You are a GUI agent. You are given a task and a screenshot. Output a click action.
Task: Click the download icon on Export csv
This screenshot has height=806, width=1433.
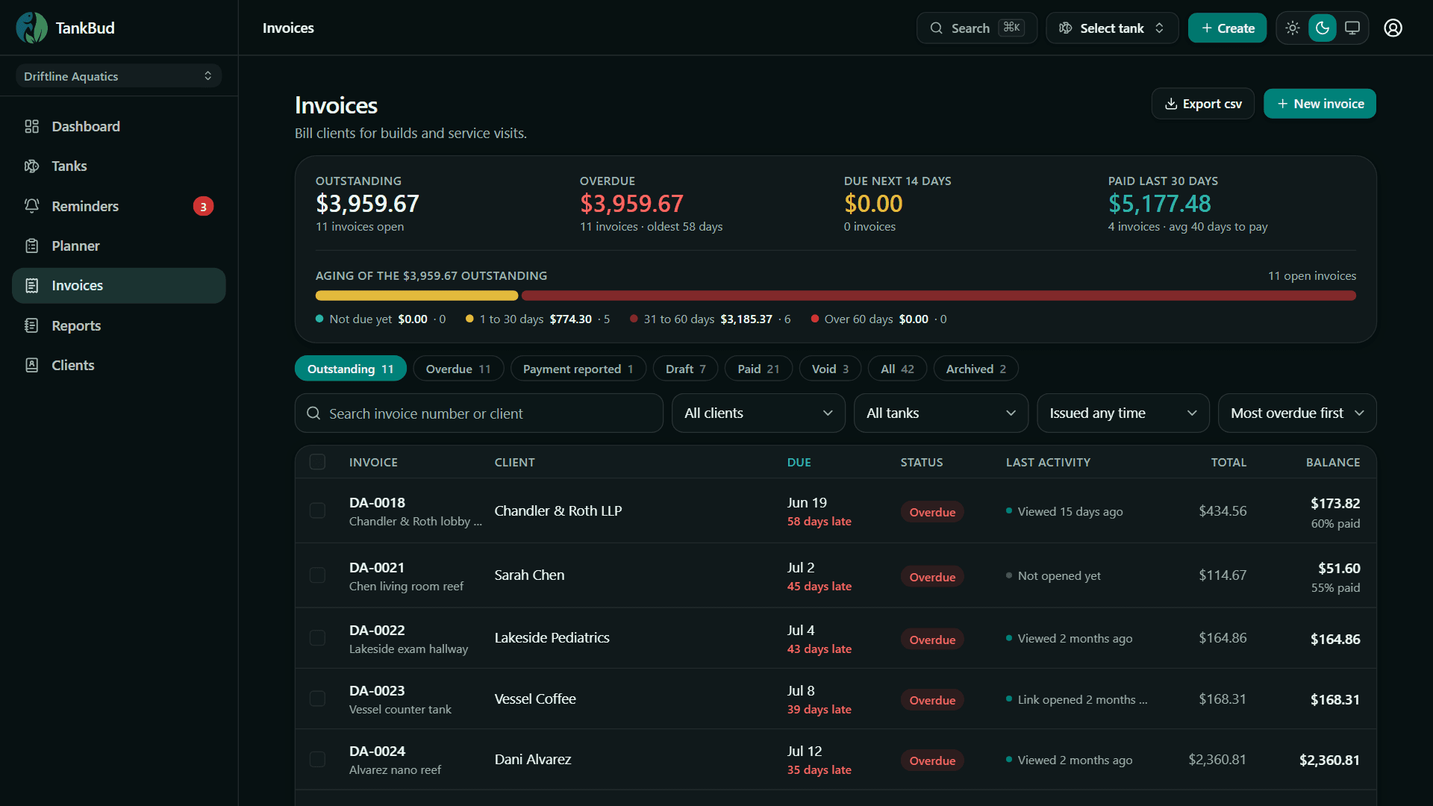pos(1171,104)
